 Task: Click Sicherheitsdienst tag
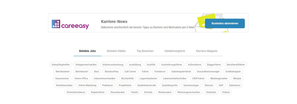click(x=76, y=92)
